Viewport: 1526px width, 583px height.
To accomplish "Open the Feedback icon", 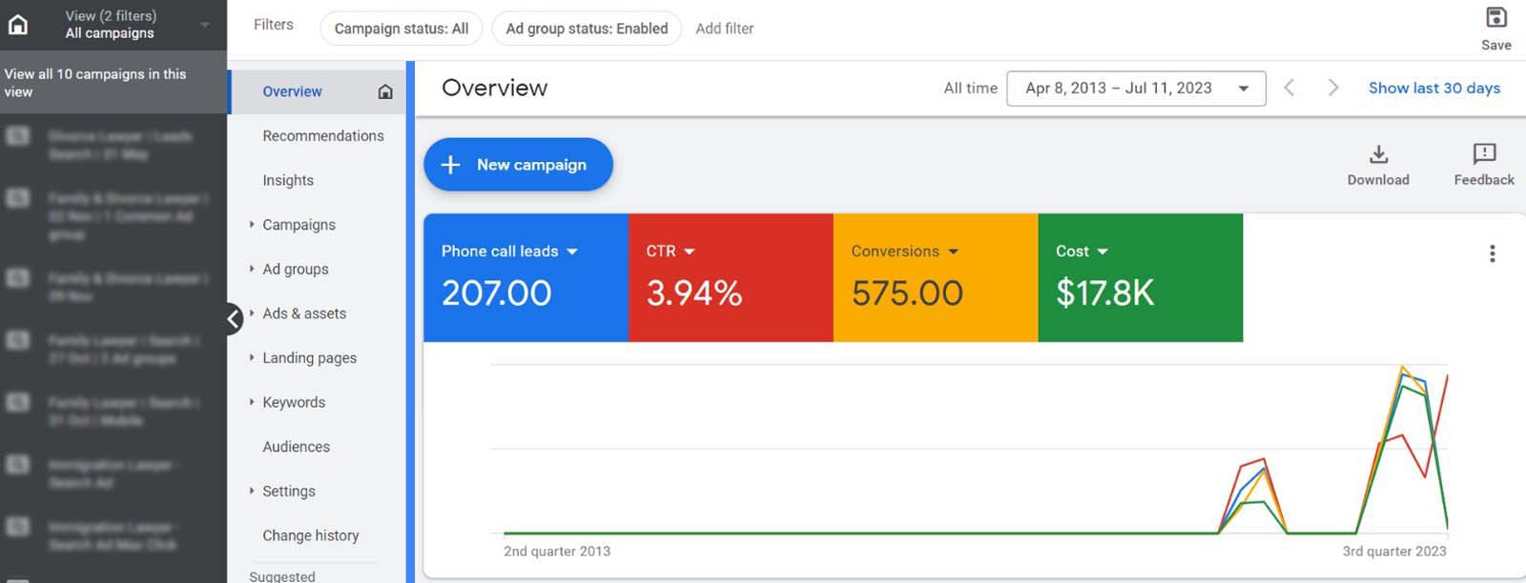I will click(1484, 154).
